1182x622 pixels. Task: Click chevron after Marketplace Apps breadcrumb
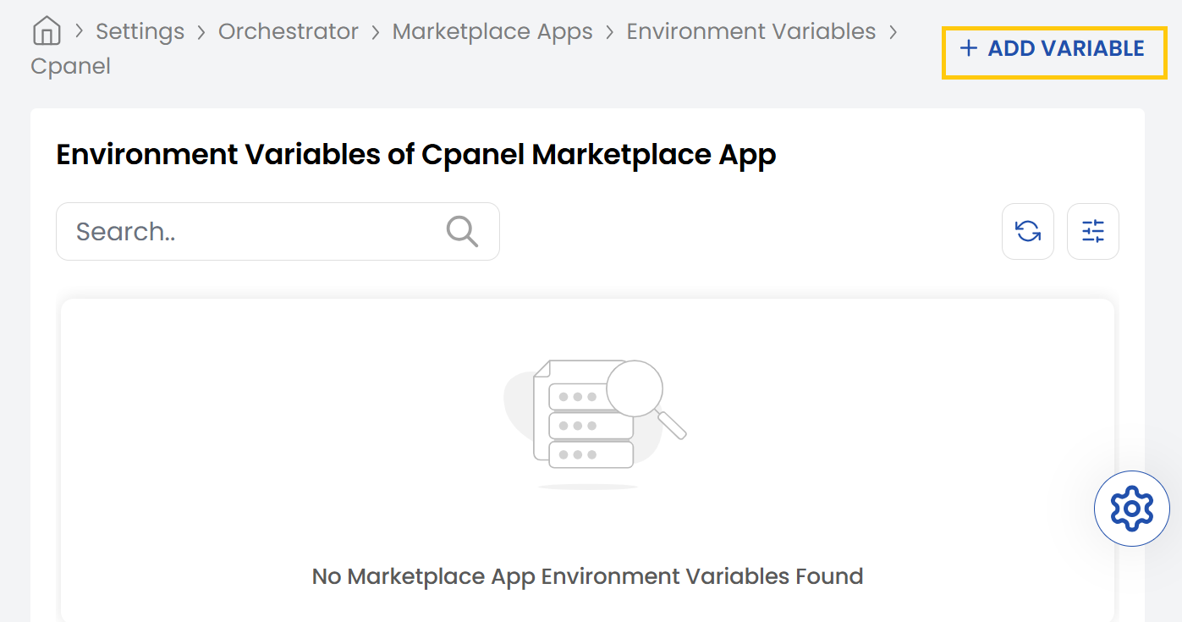coord(610,31)
